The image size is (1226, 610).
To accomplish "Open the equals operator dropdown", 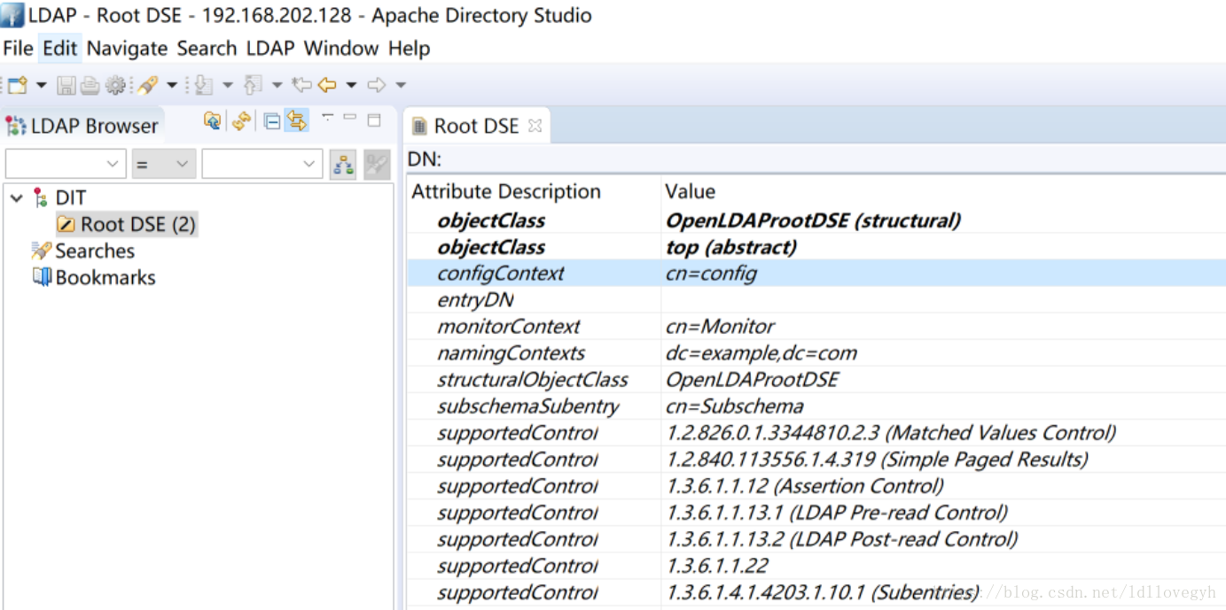I will point(164,164).
